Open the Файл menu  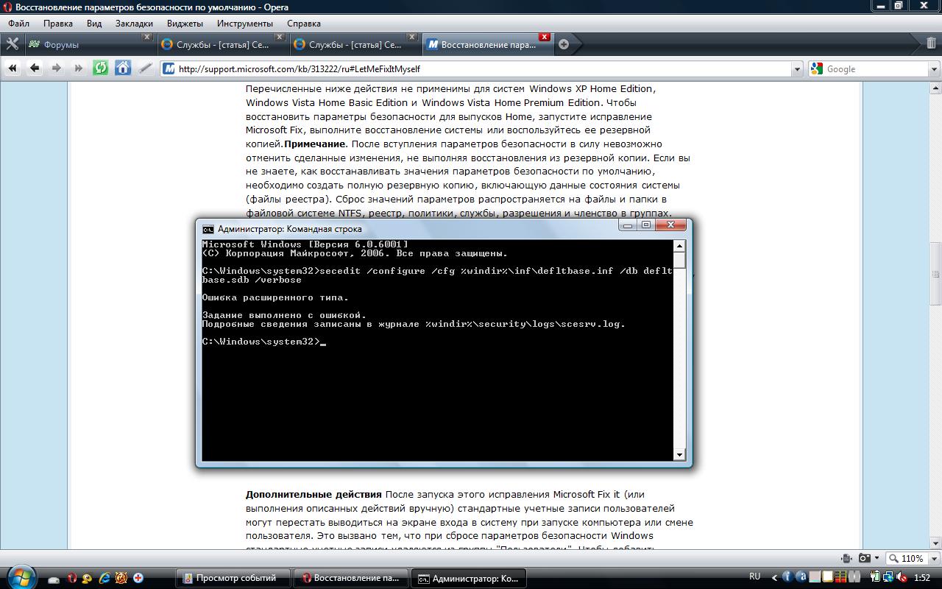18,24
